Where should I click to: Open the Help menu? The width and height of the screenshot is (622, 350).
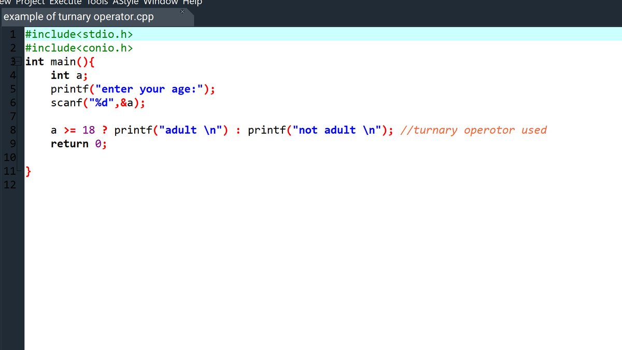click(x=192, y=2)
